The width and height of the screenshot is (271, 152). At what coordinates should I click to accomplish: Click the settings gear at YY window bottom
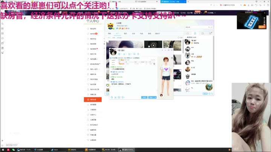coord(209,94)
